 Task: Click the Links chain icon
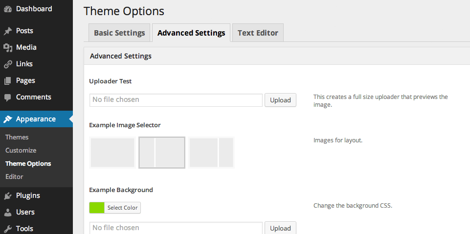8,64
